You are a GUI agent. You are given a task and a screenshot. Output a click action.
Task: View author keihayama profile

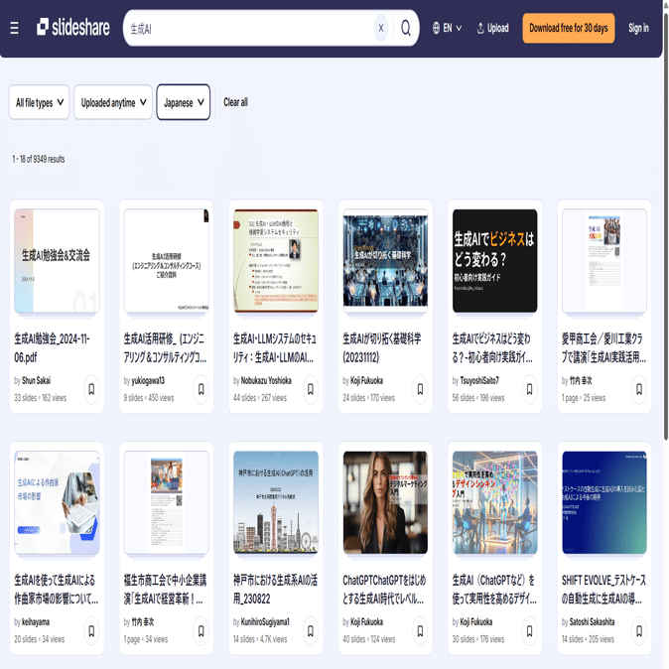click(36, 621)
